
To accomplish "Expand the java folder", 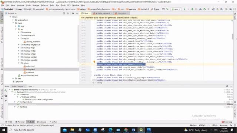I will pos(16,26).
